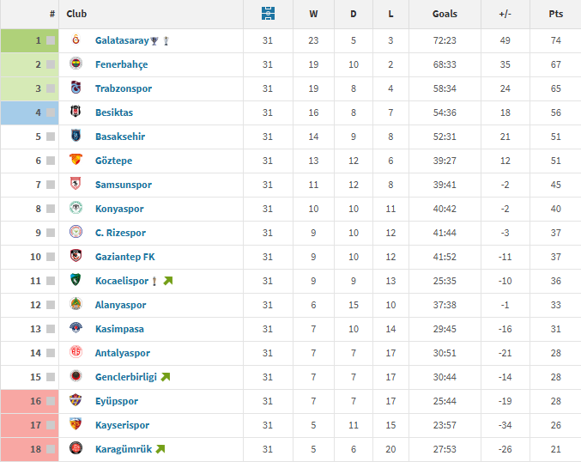
Task: Click the green arrow beside Karagümrük
Action: (x=160, y=449)
